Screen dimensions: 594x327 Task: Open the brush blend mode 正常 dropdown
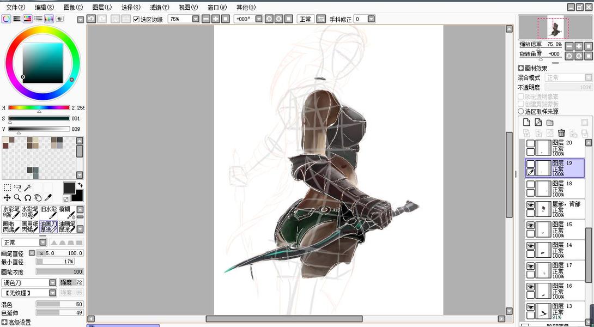coord(43,243)
